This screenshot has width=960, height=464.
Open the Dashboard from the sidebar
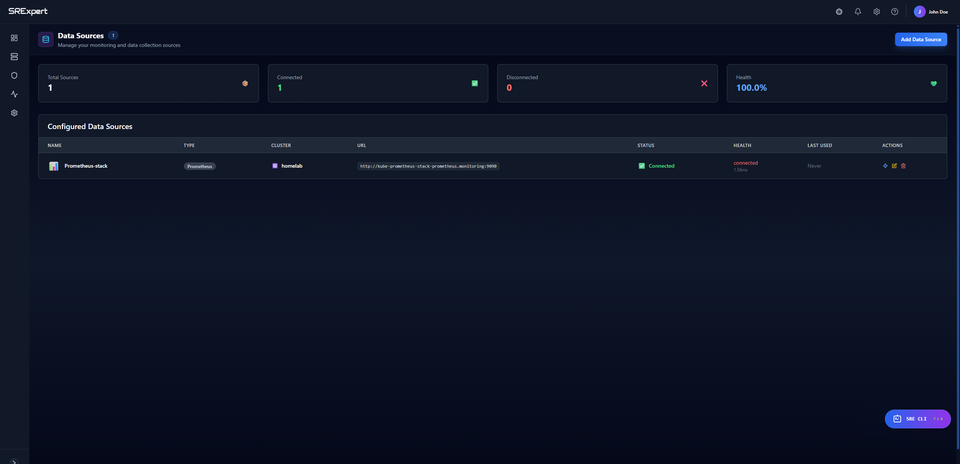[14, 38]
